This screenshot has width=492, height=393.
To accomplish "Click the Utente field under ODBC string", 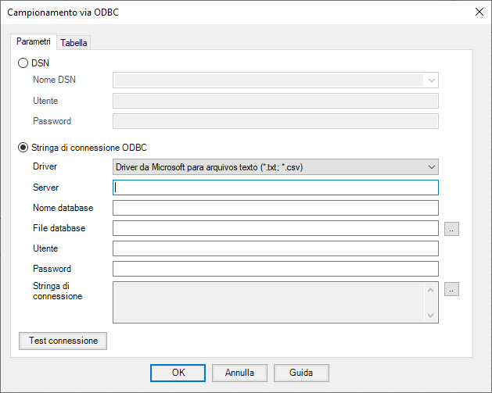I will (275, 248).
